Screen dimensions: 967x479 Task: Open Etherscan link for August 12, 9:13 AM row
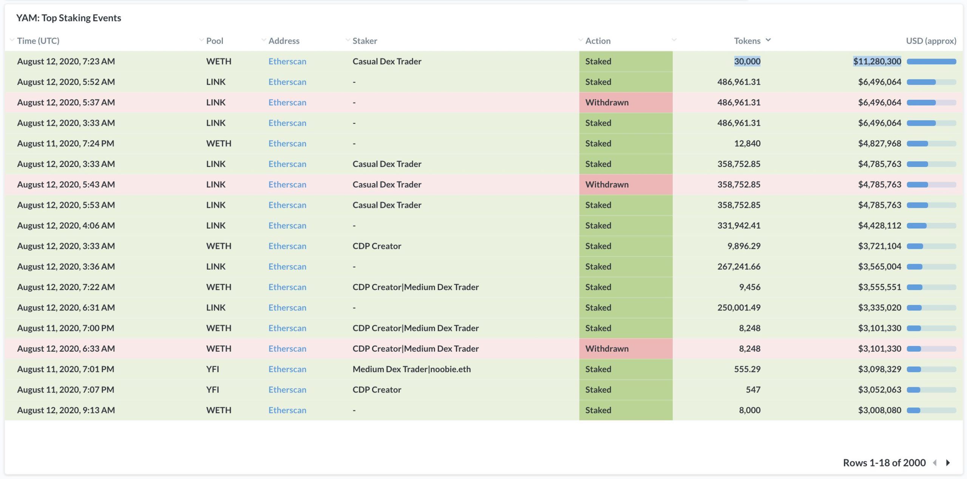click(x=287, y=410)
